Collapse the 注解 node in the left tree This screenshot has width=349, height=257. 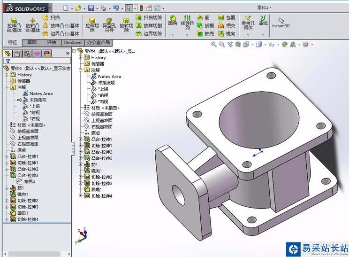[x=7, y=87]
